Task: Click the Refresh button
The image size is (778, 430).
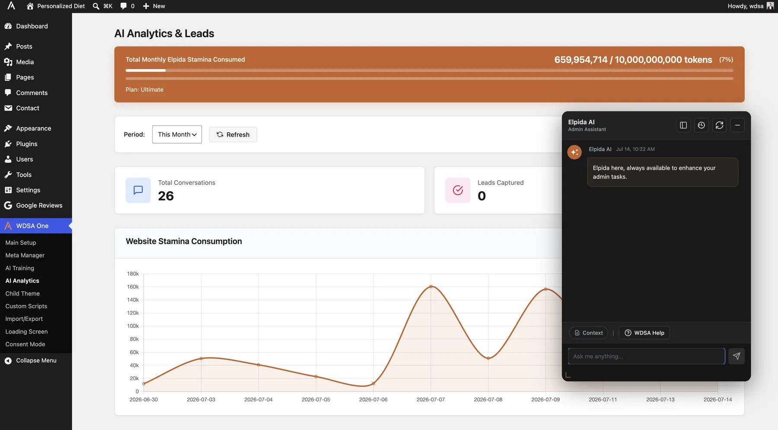Action: (x=233, y=134)
